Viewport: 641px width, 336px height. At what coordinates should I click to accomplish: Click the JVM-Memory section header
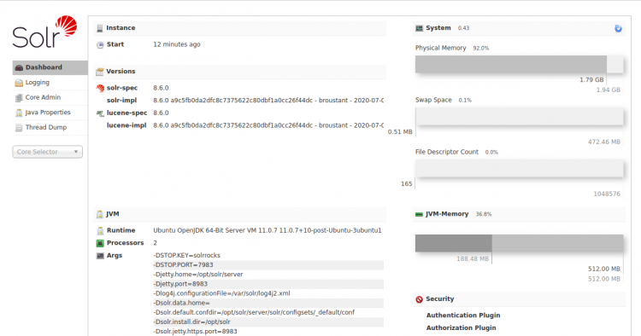click(519, 214)
